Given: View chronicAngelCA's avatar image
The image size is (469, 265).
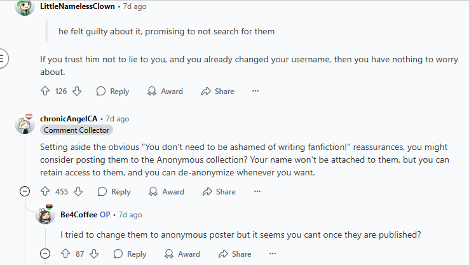Looking at the screenshot, I should pyautogui.click(x=25, y=124).
